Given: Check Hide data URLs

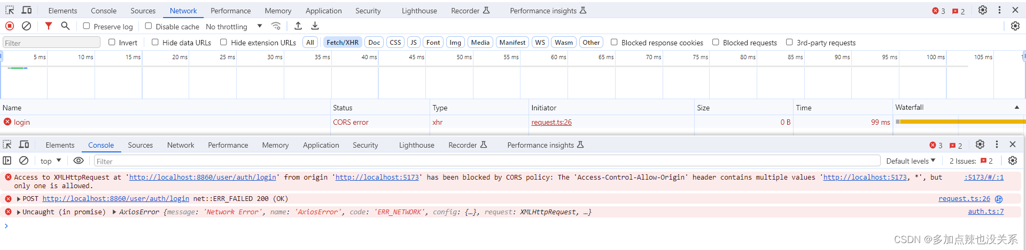Looking at the screenshot, I should pos(155,42).
